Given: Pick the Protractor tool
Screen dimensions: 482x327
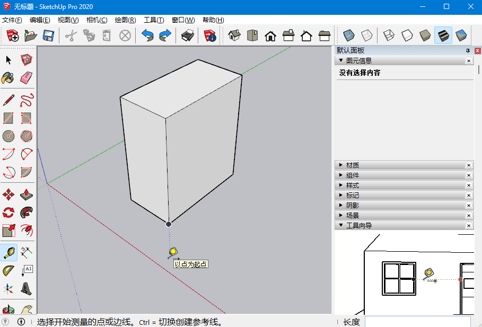Looking at the screenshot, I should (8, 271).
